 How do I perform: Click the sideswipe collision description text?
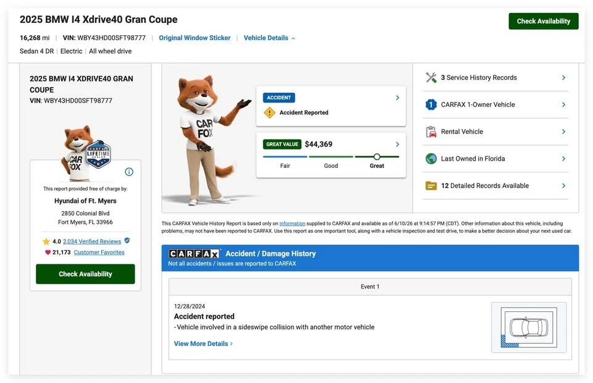(274, 327)
